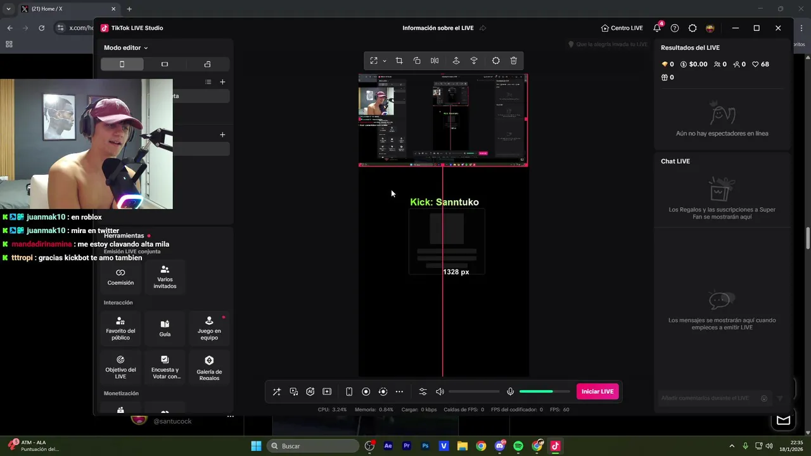Image resolution: width=811 pixels, height=456 pixels.
Task: Select the portrait layout mode
Action: point(122,64)
